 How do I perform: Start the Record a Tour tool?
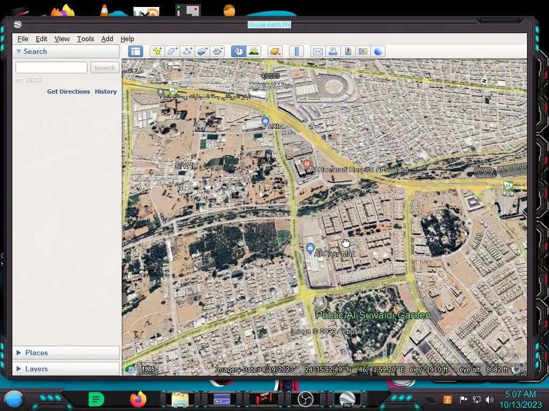click(218, 51)
